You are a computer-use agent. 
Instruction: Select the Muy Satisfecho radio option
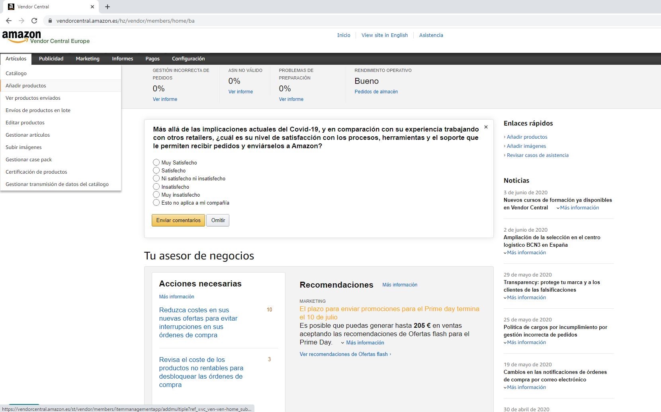pyautogui.click(x=156, y=162)
